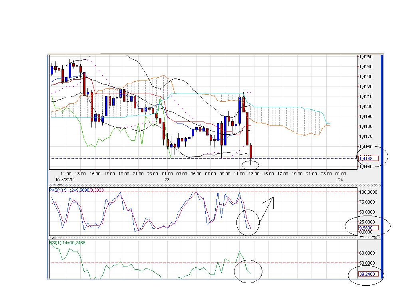Click the boxed 1,4148 last-price marker on the axis
The height and width of the screenshot is (306, 409).
[367, 158]
